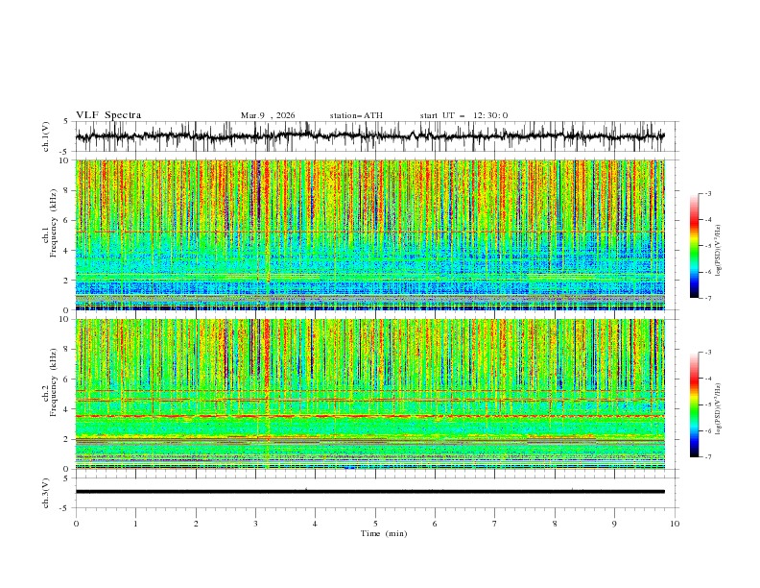Click the -3 label on ch.1 color scale
This screenshot has width=760, height=588.
(x=708, y=193)
